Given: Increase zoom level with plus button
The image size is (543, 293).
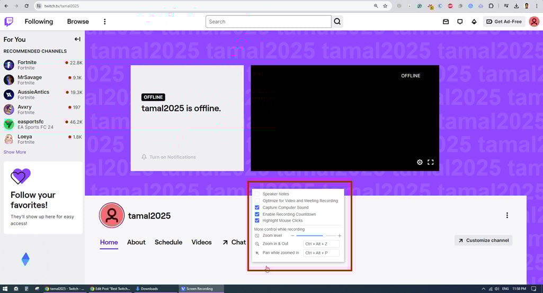Looking at the screenshot, I should 340,235.
